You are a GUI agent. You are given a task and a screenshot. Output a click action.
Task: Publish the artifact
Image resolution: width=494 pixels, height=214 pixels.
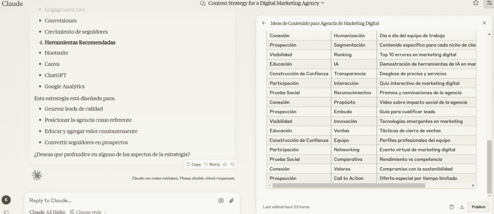[479, 207]
